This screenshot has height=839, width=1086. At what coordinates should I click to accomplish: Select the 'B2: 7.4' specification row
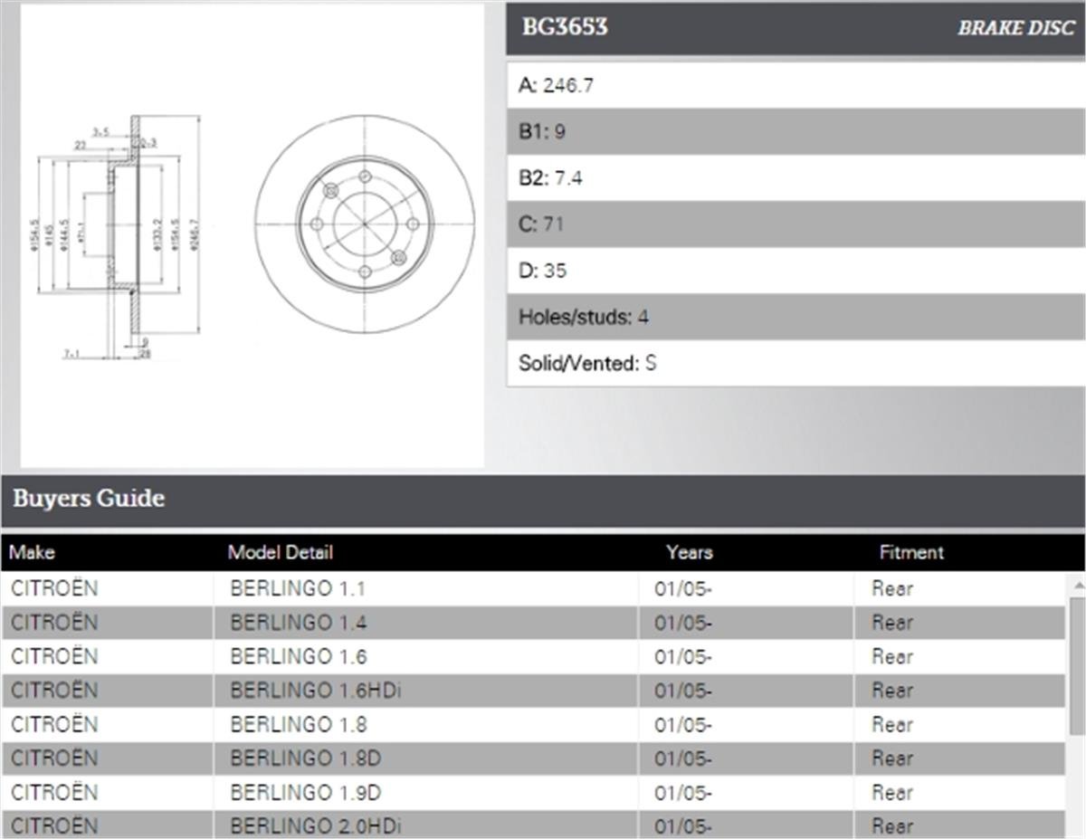click(795, 178)
